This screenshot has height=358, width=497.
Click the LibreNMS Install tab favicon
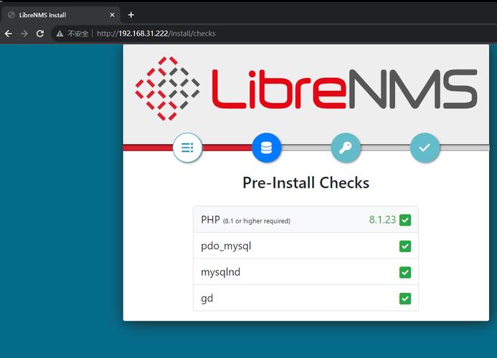[11, 15]
